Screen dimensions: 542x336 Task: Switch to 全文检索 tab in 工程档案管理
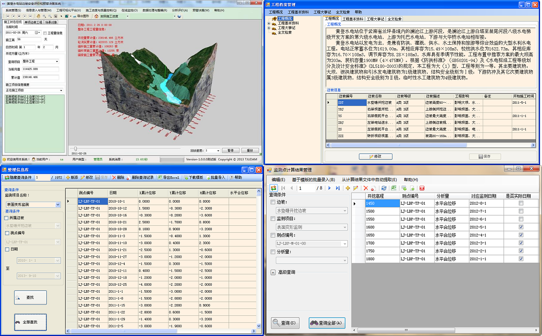[x=394, y=19]
